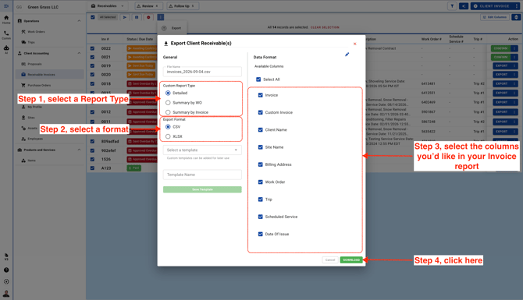Open the Comm phone icon
Image resolution: width=523 pixels, height=300 pixels.
[x=6, y=34]
